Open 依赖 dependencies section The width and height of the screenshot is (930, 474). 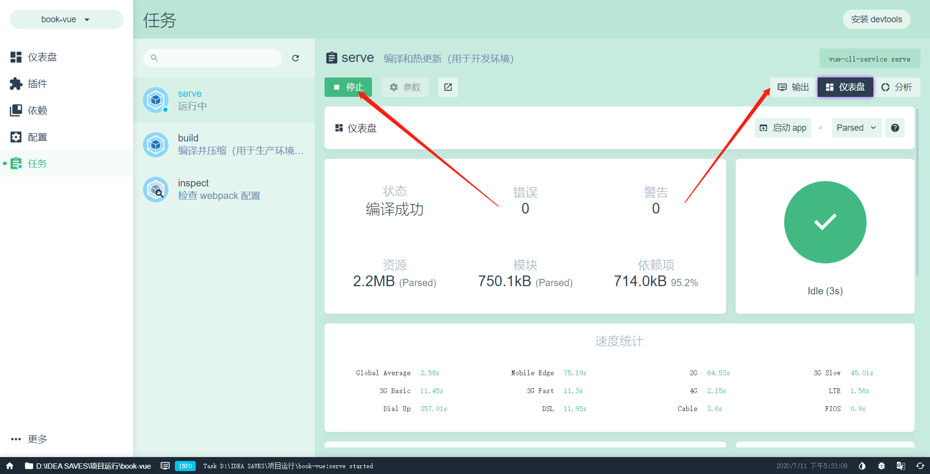[x=66, y=110]
